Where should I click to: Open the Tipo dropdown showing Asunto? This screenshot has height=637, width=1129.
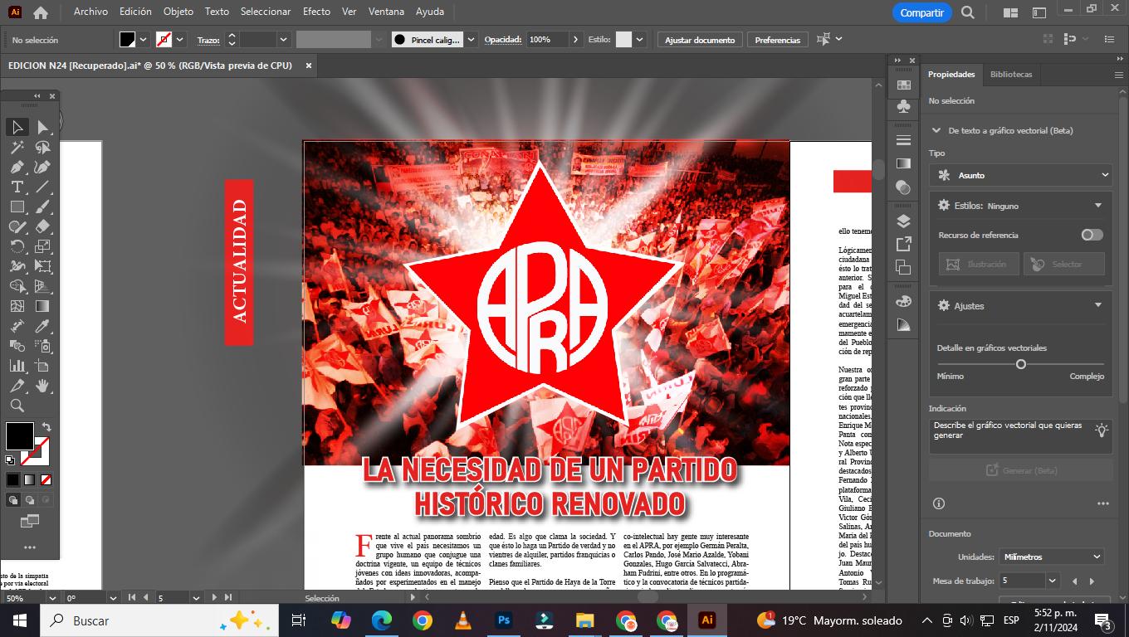[x=1020, y=175]
